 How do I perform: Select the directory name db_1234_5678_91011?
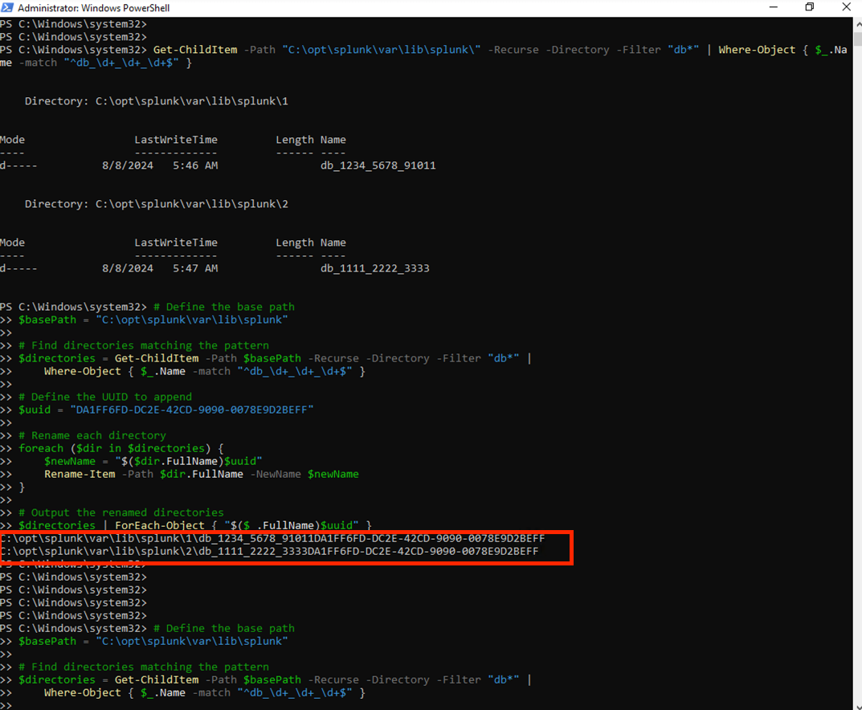[x=378, y=165]
